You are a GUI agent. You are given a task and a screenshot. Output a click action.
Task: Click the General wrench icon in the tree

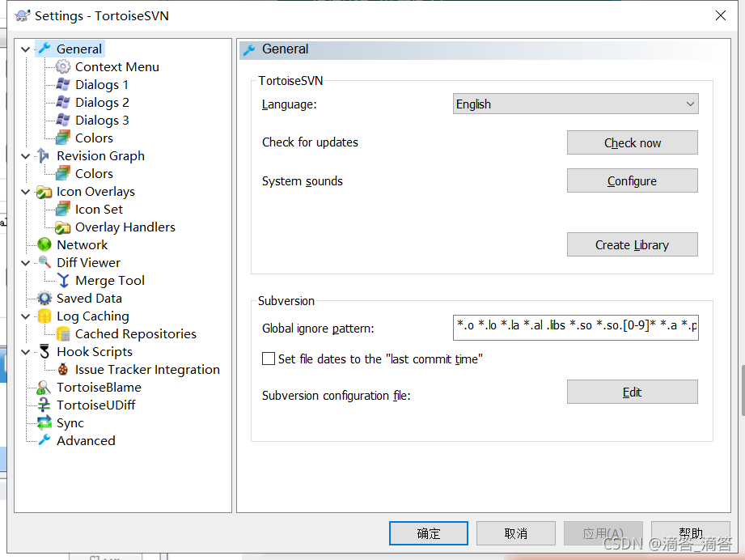[x=44, y=49]
